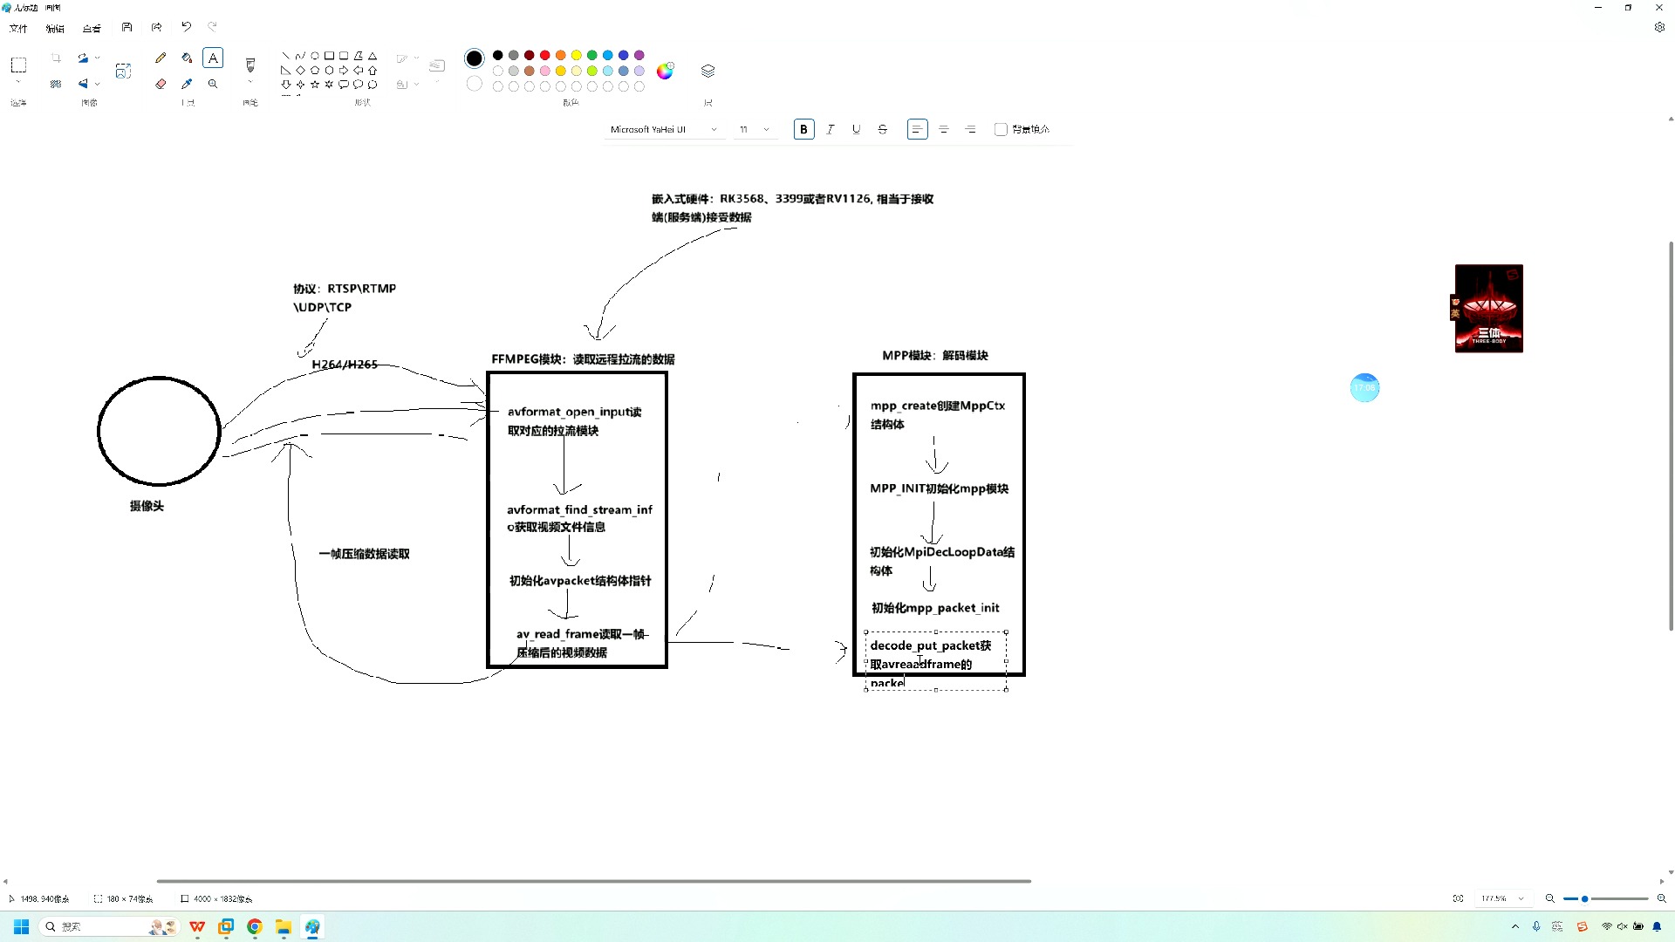Align text center

tap(944, 129)
